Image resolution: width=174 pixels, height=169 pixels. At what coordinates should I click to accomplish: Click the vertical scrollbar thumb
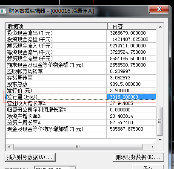pyautogui.click(x=160, y=121)
